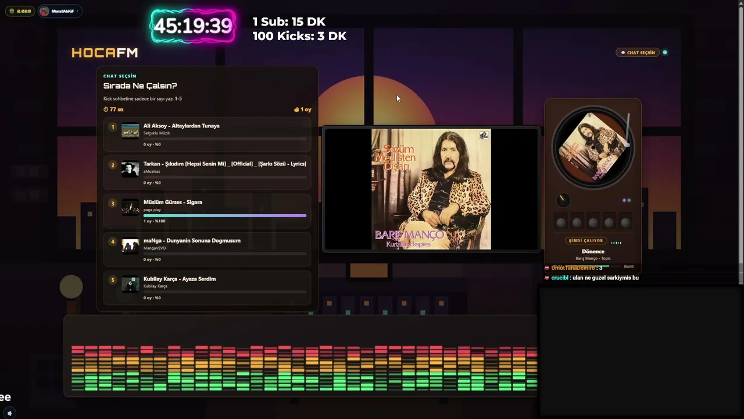Click the vote bar for Ali Aksoy

point(225,139)
